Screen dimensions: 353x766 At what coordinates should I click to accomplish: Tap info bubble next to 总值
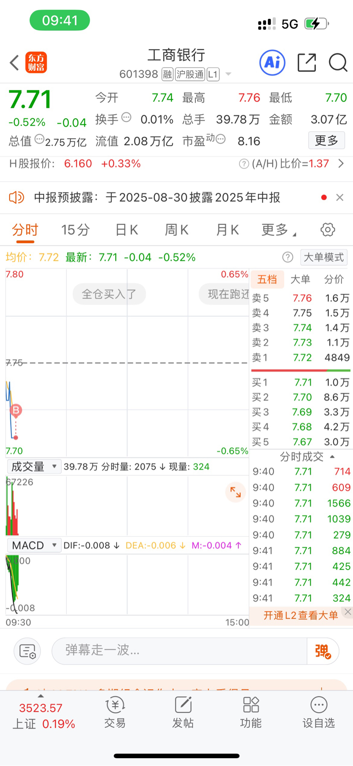tap(40, 139)
